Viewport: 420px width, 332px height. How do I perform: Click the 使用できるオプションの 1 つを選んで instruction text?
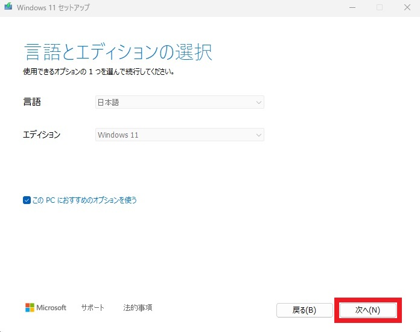pyautogui.click(x=98, y=72)
